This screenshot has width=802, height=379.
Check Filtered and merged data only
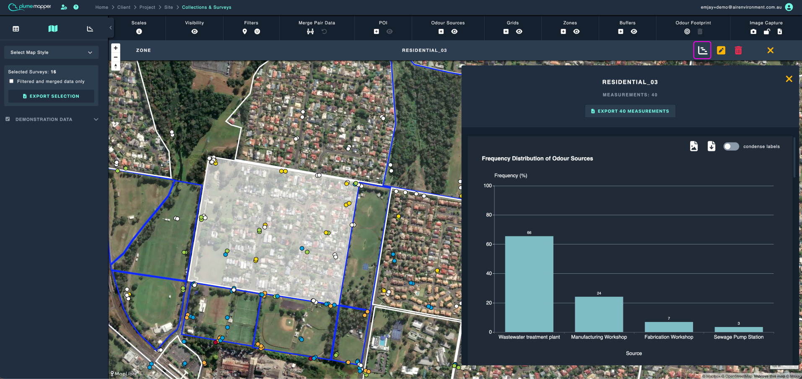pos(11,81)
